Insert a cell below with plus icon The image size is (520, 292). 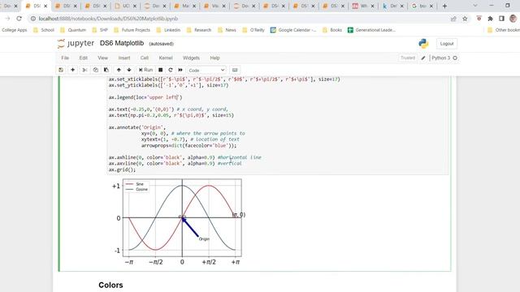[x=72, y=70]
